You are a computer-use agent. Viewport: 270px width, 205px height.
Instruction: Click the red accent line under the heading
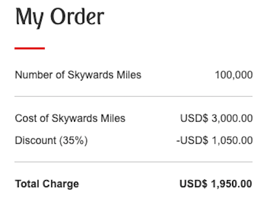(30, 48)
